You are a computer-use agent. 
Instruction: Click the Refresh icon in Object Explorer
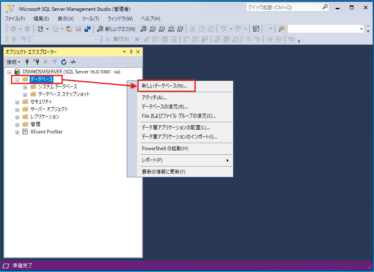[x=64, y=62]
